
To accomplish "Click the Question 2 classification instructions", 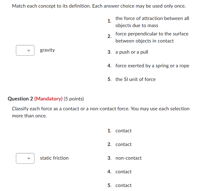I will click(x=101, y=112).
